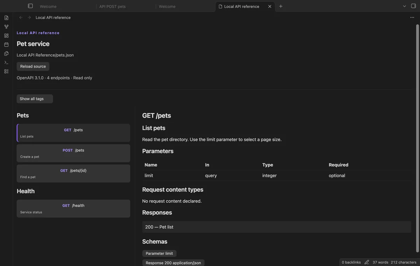Click the purple Local API reference label
Screen dimensions: 420x266
click(x=38, y=33)
